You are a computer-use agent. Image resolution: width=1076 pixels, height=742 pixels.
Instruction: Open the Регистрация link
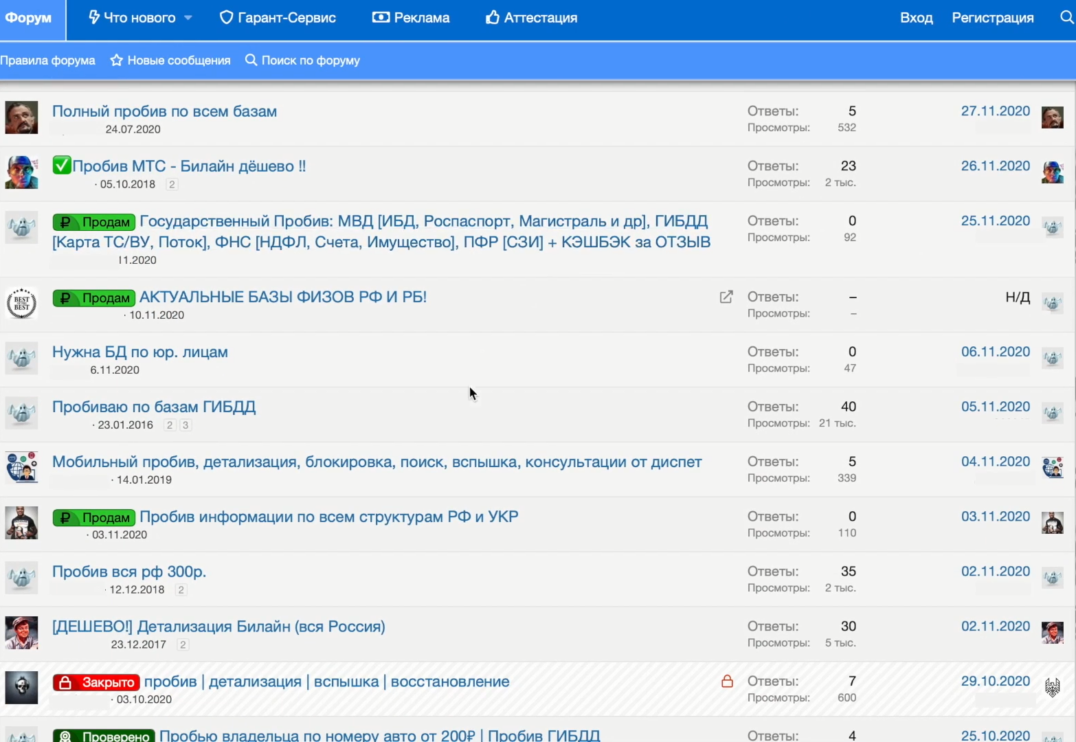point(992,18)
